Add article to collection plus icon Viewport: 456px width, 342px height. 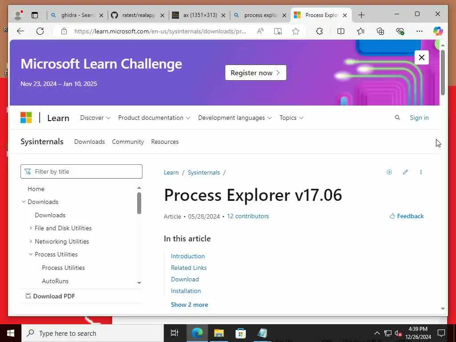point(389,172)
